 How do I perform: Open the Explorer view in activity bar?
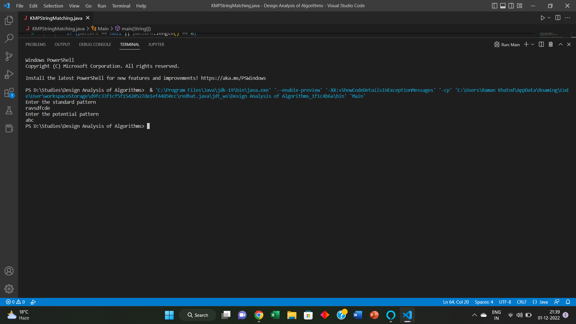(9, 20)
